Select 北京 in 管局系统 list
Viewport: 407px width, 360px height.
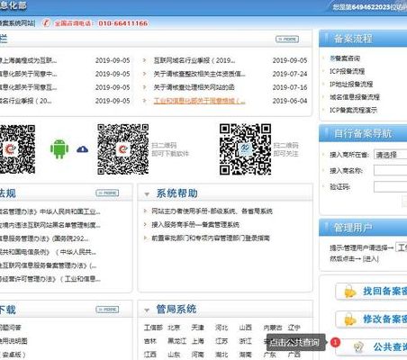[x=174, y=328]
